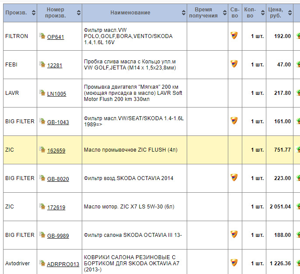Click the shield icon in the Avtodriver row
This screenshot has width=300, height=274.
pyautogui.click(x=234, y=263)
